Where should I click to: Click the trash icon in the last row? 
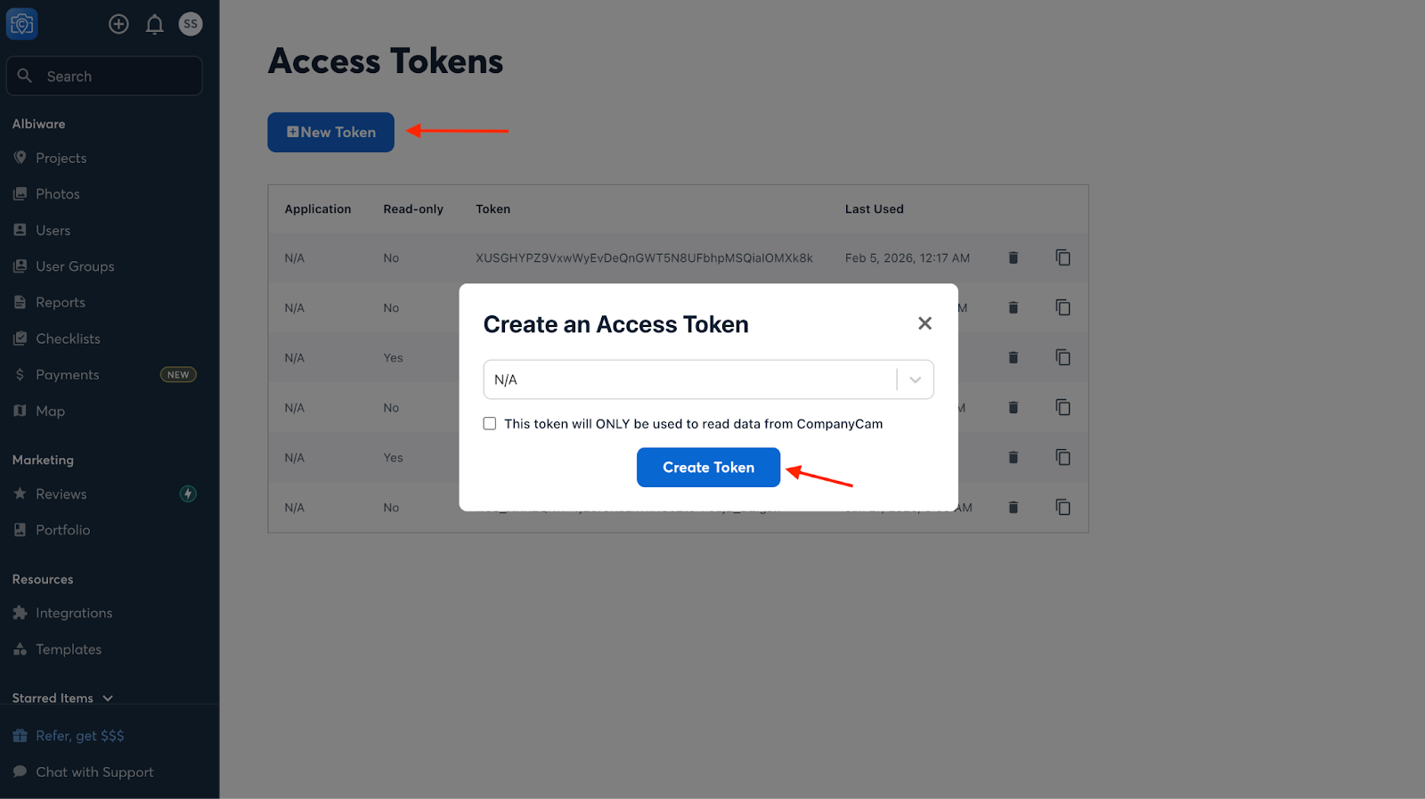(1013, 507)
